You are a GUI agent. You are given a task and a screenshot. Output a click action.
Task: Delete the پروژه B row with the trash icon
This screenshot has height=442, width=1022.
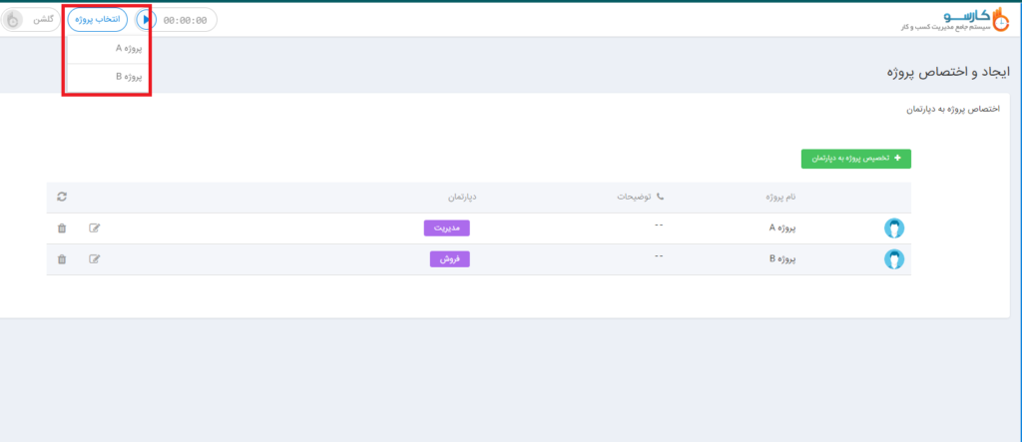click(x=62, y=259)
